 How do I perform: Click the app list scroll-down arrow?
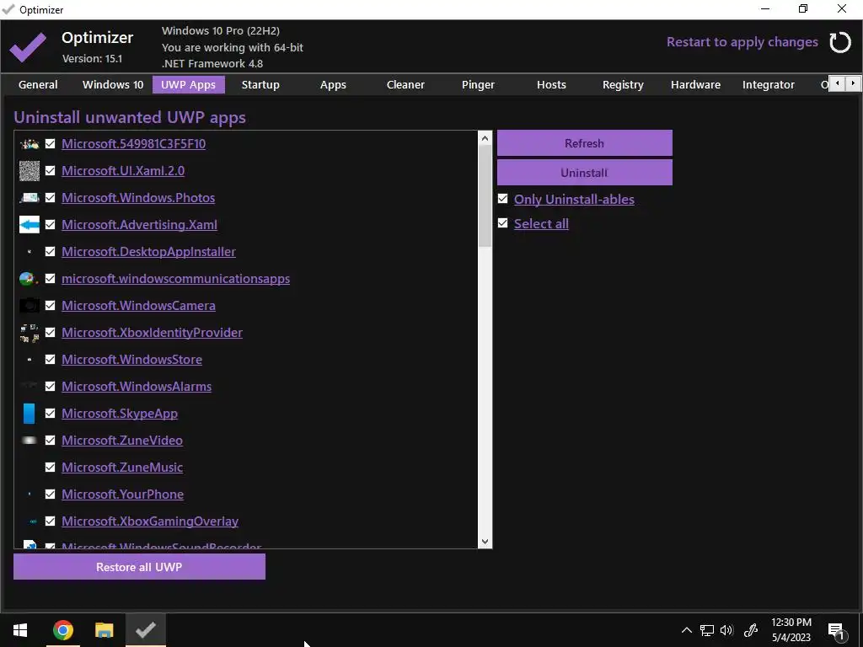pos(485,542)
